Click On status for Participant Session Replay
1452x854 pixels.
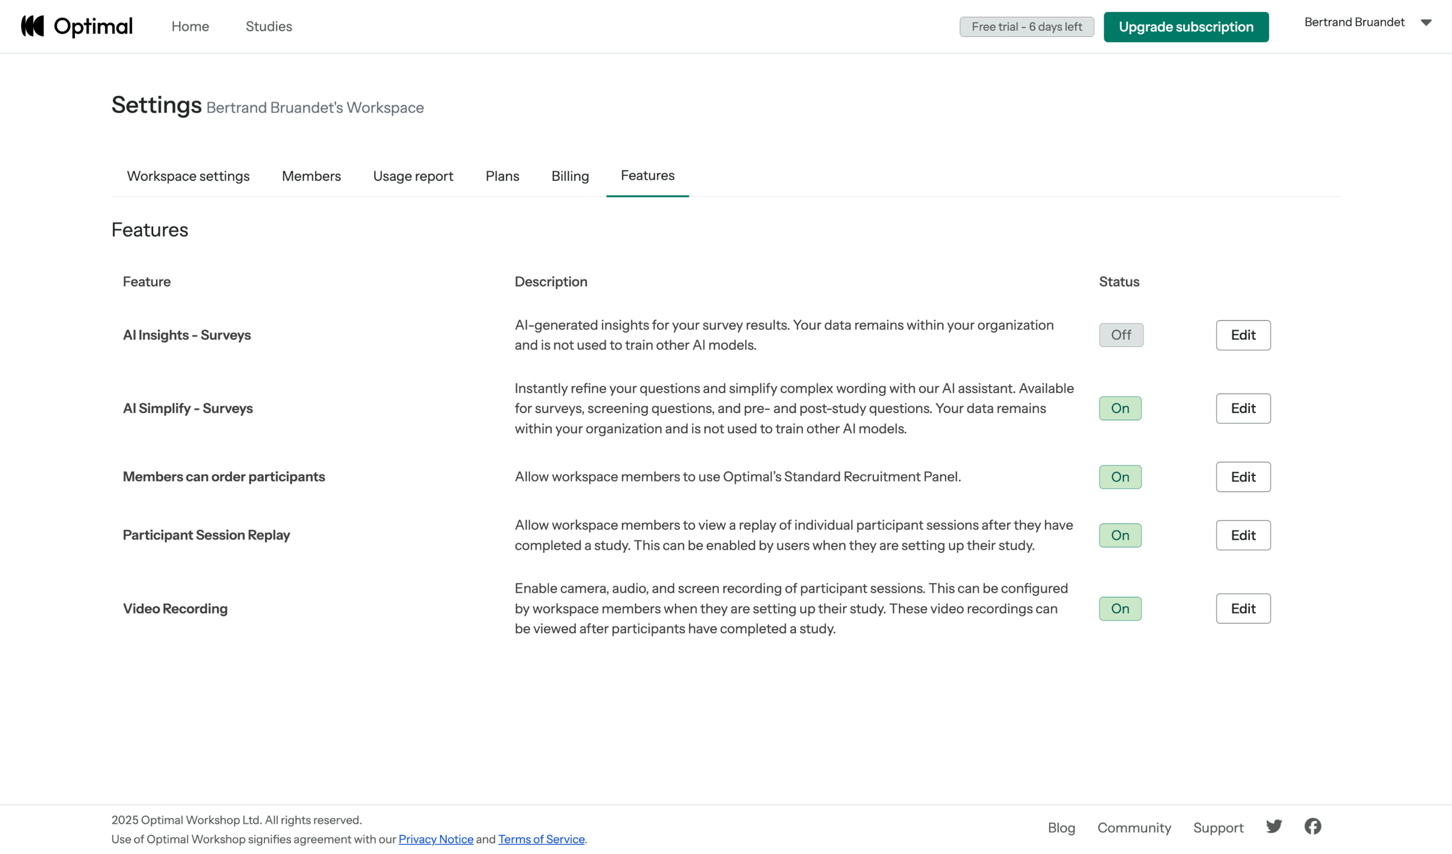pos(1120,535)
